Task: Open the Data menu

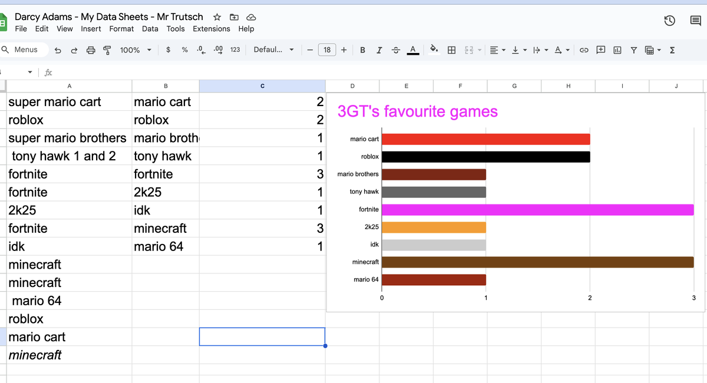Action: click(x=150, y=29)
